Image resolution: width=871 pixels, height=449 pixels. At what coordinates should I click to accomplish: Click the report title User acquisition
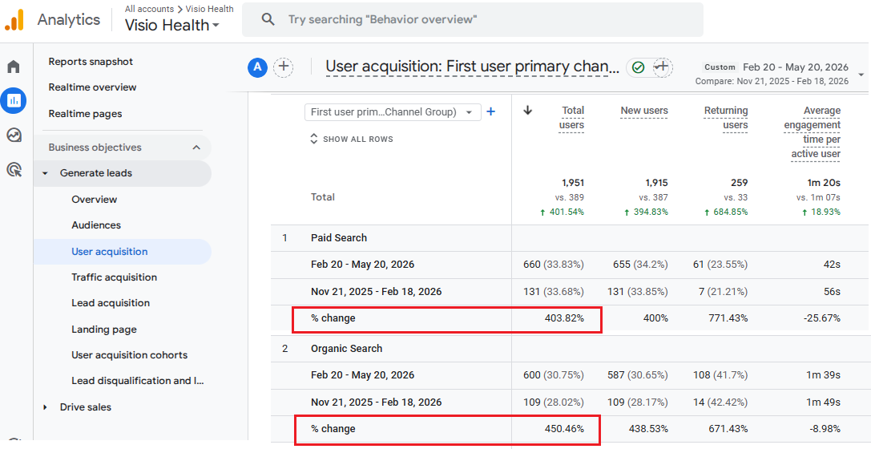pyautogui.click(x=472, y=67)
